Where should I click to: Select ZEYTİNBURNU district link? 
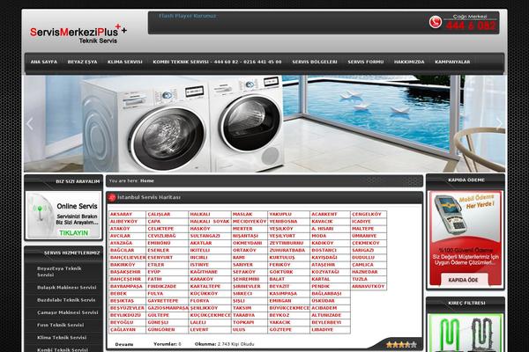click(286, 243)
